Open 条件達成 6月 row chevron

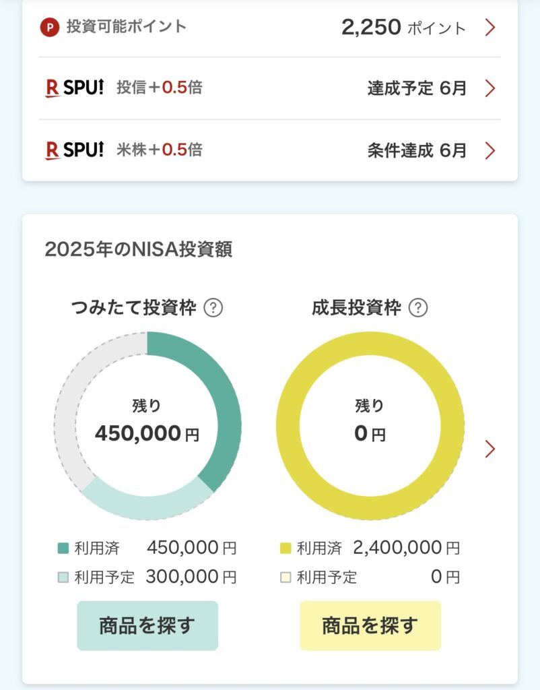click(x=490, y=150)
